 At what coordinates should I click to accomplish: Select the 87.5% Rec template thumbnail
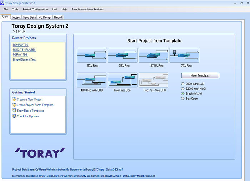pyautogui.click(x=153, y=55)
